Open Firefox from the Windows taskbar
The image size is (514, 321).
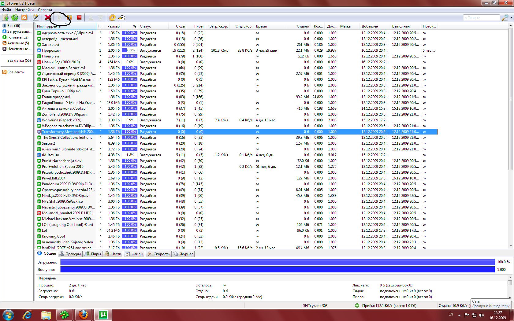83,315
